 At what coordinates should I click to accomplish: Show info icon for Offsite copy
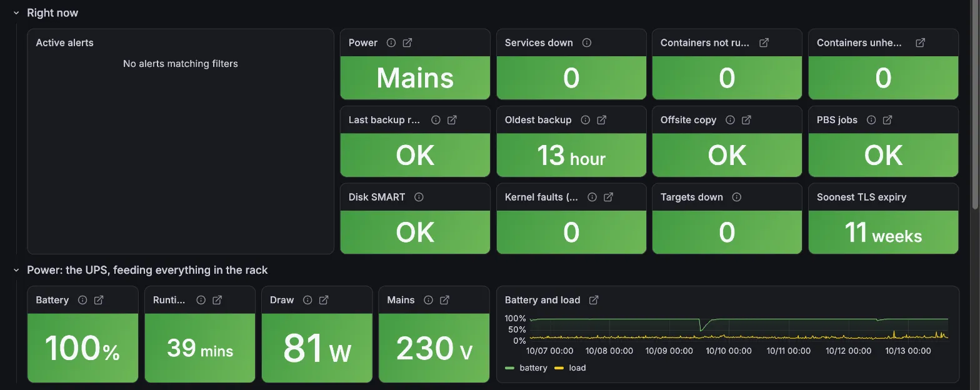[730, 120]
